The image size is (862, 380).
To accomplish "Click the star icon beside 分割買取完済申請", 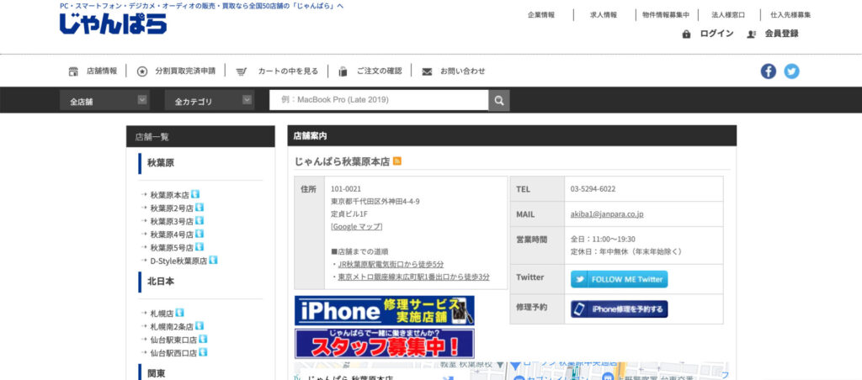I will click(141, 71).
